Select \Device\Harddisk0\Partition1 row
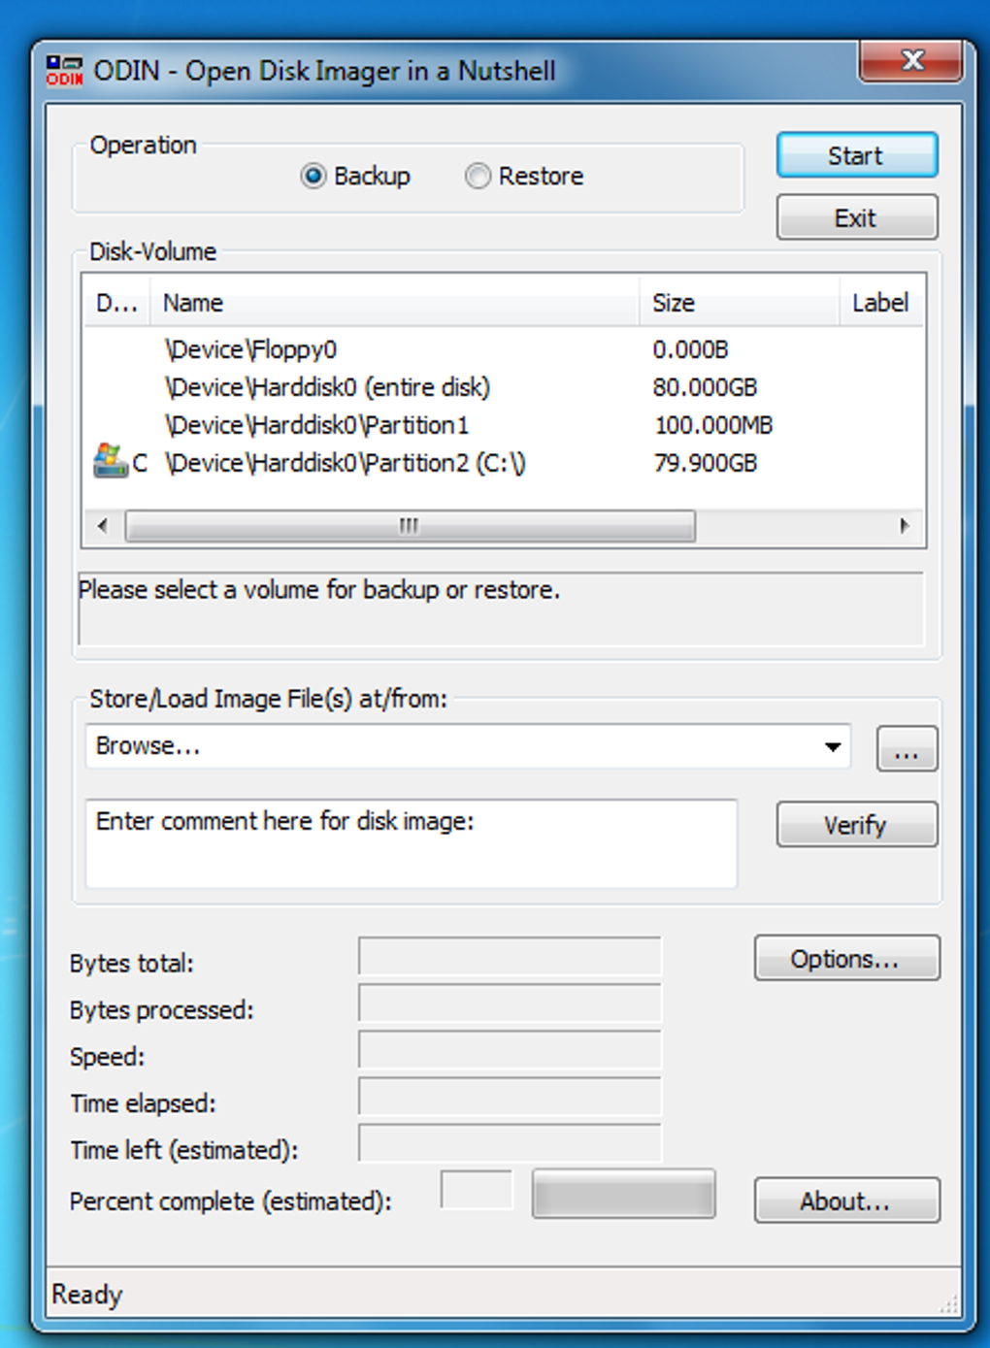990x1348 pixels. pyautogui.click(x=503, y=425)
